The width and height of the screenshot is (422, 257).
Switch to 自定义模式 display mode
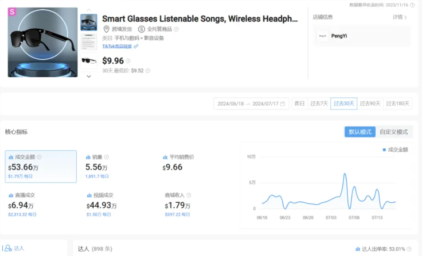coord(394,132)
